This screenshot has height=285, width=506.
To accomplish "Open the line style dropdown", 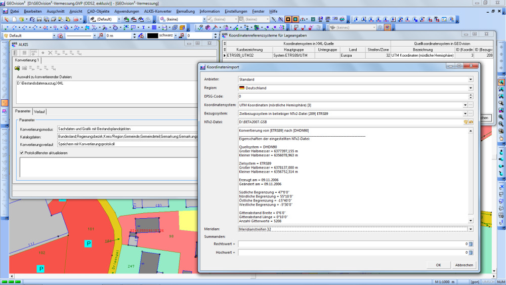I will tap(94, 36).
